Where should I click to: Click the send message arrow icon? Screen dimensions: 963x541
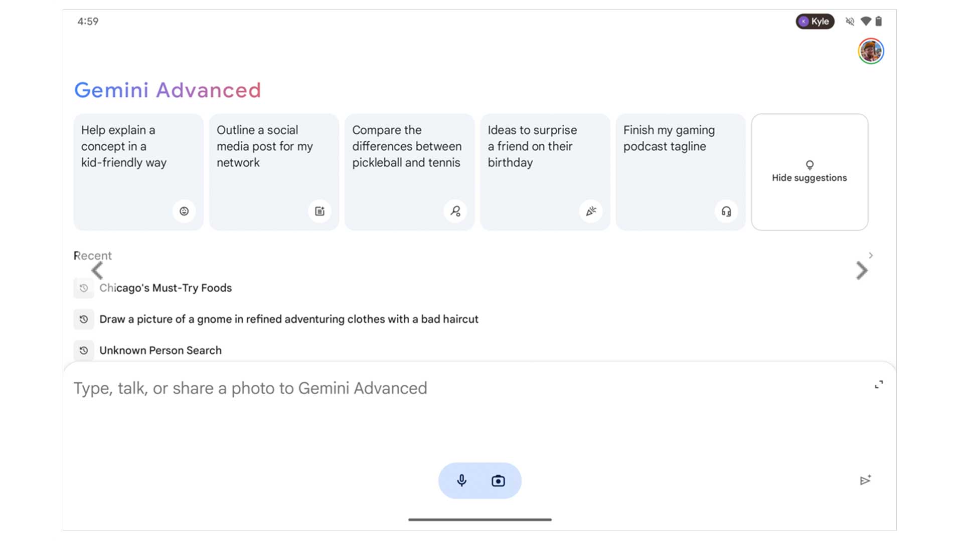(x=865, y=480)
